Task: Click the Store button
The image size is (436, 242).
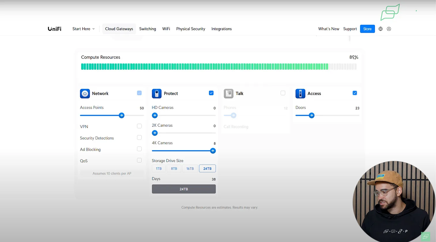Action: tap(367, 29)
